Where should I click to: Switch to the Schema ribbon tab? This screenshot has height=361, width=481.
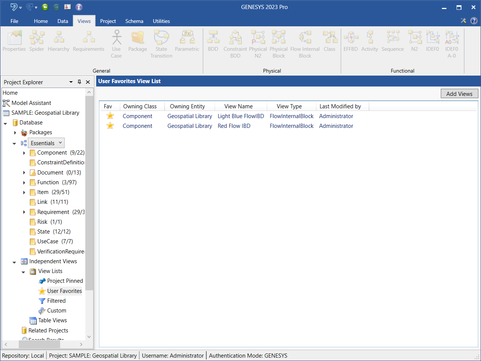pyautogui.click(x=134, y=21)
